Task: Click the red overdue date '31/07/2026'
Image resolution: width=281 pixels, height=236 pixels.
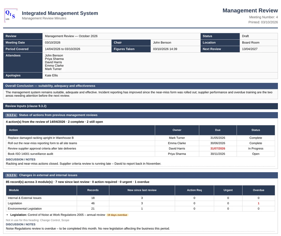Action: tap(218, 149)
